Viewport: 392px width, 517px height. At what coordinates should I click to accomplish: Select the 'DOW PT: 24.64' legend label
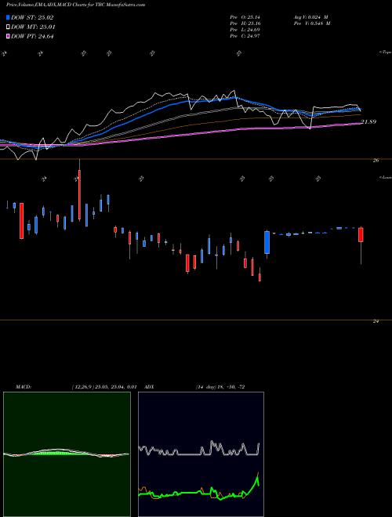click(x=32, y=36)
